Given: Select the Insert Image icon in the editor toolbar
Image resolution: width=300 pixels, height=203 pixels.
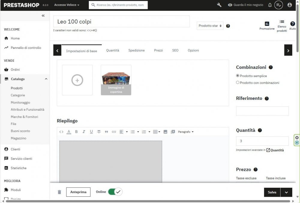Looking at the screenshot, I should [165, 131].
